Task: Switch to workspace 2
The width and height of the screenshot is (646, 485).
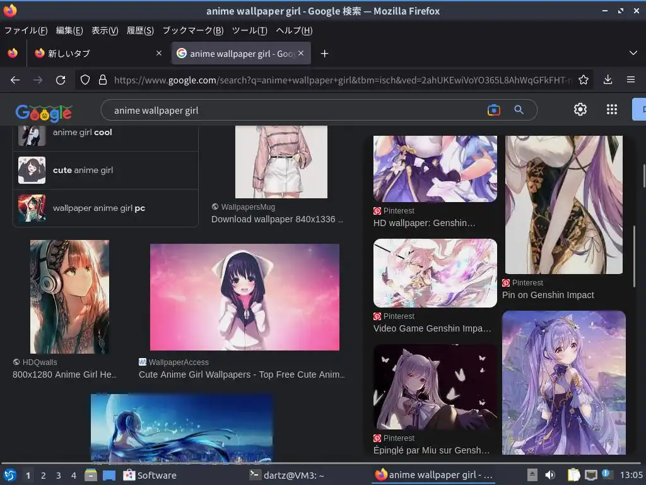Action: 44,476
